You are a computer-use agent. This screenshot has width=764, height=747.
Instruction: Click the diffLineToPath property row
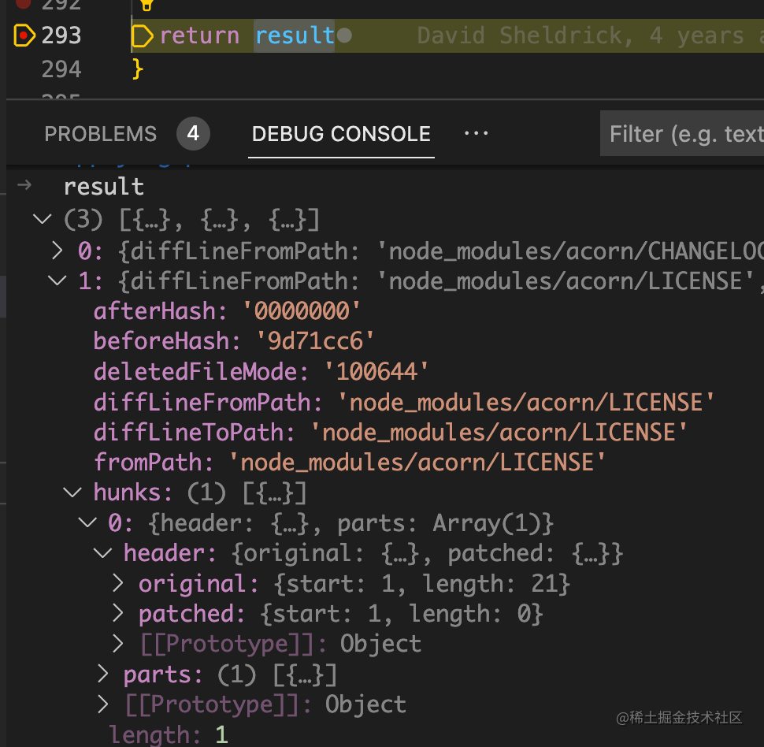click(390, 433)
